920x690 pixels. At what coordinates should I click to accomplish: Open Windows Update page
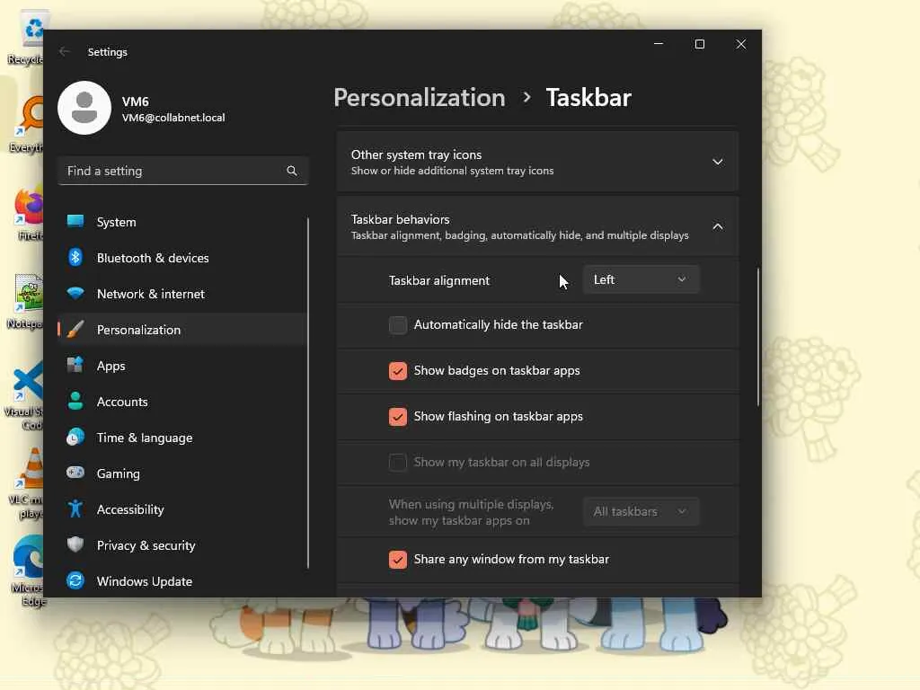(x=181, y=581)
